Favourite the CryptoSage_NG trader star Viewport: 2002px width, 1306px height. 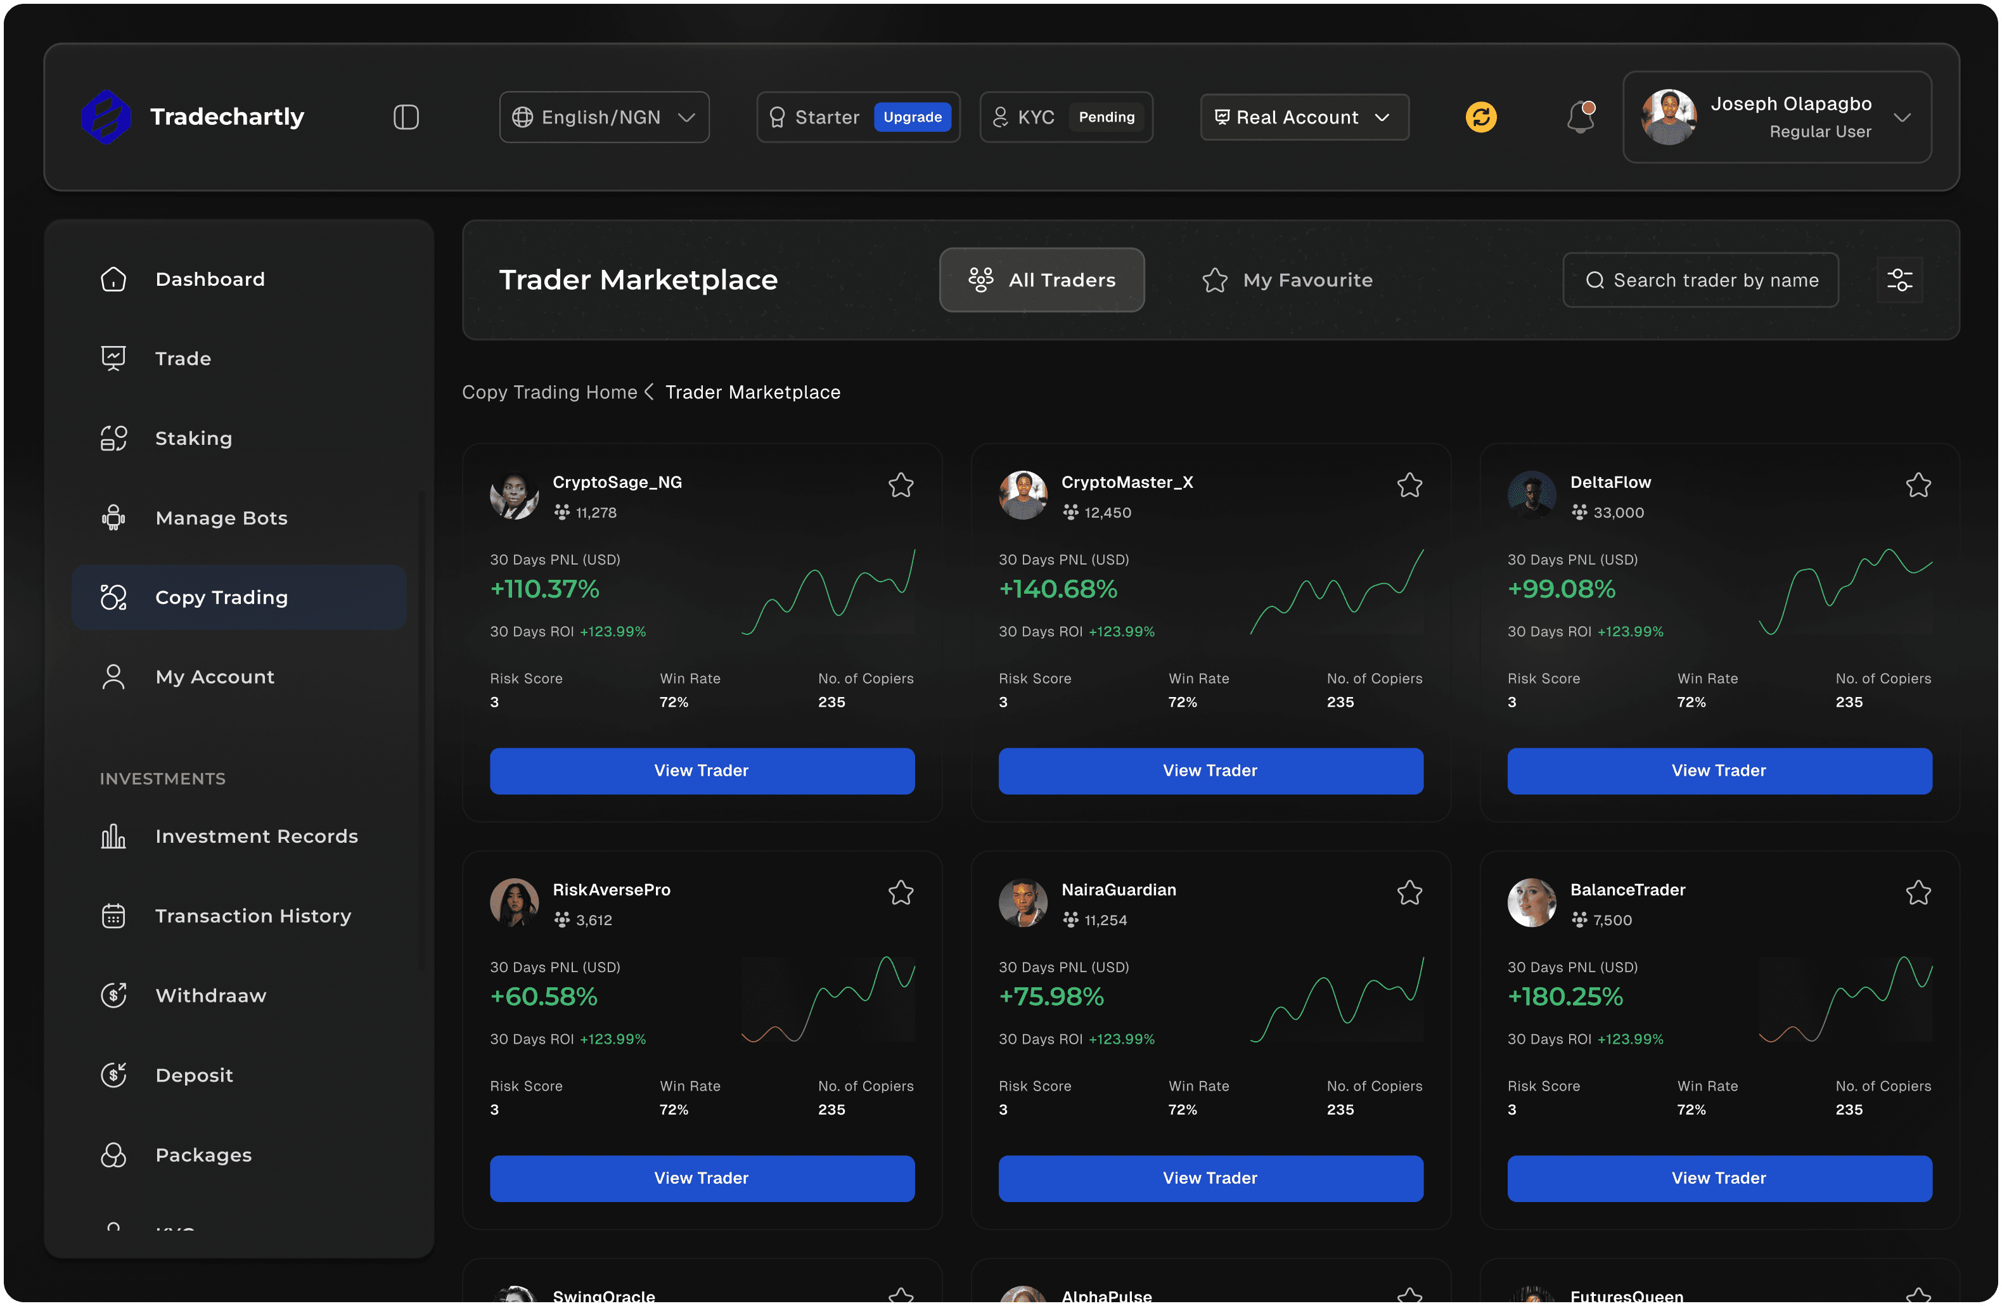click(900, 485)
